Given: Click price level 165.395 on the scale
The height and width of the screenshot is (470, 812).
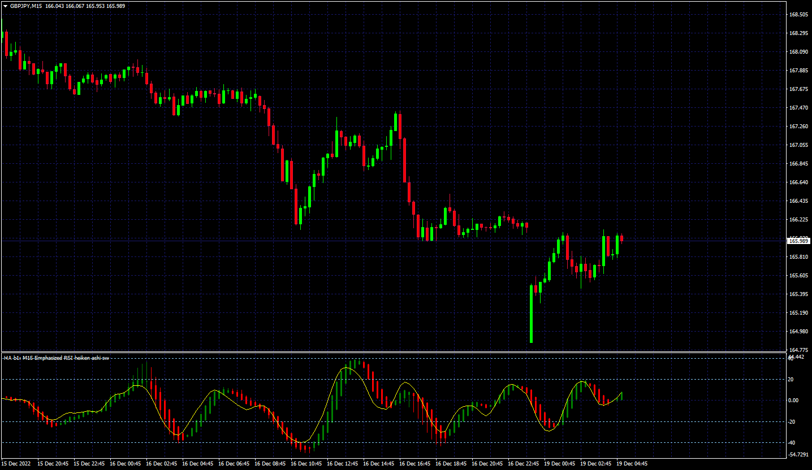Looking at the screenshot, I should [x=799, y=294].
